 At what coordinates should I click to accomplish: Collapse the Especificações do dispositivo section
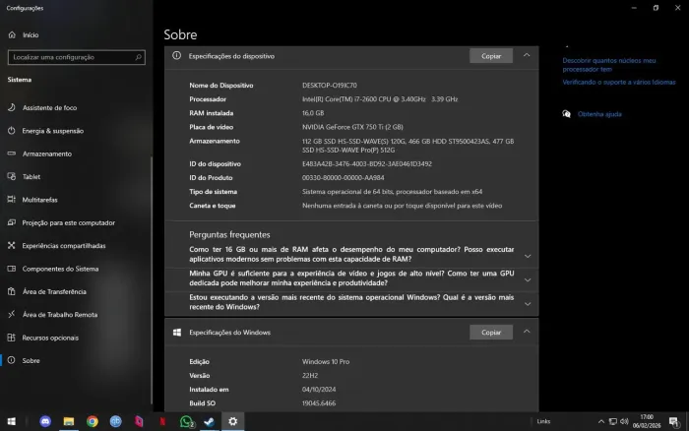(x=527, y=55)
